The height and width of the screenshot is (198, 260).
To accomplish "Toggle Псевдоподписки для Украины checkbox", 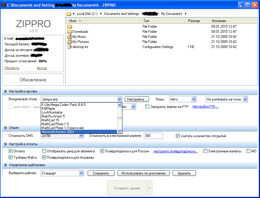I will 44,157.
